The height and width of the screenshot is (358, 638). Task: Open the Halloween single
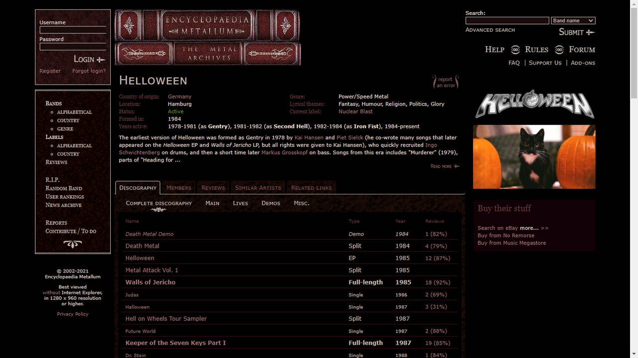click(138, 307)
